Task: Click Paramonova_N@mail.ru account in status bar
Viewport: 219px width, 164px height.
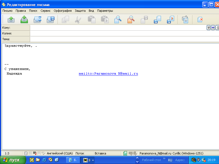Action: click(x=155, y=153)
